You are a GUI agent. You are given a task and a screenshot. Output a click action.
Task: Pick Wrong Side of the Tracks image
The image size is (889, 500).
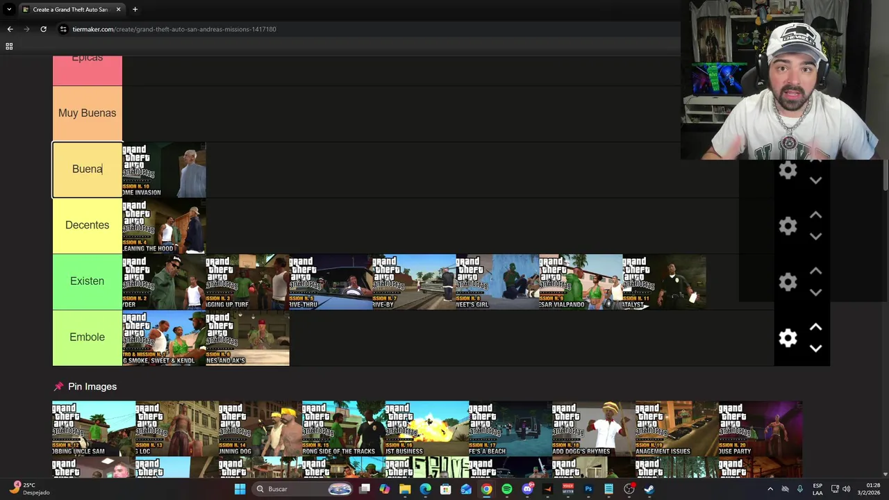coord(344,428)
